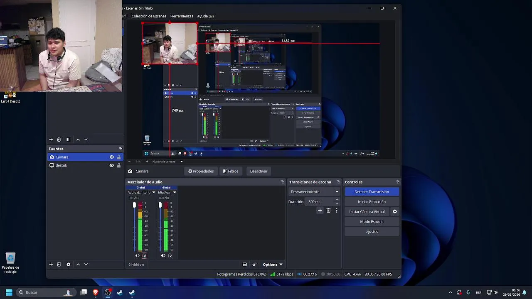Click Detener Transmisión button
Viewport: 532px width, 299px height.
372,192
